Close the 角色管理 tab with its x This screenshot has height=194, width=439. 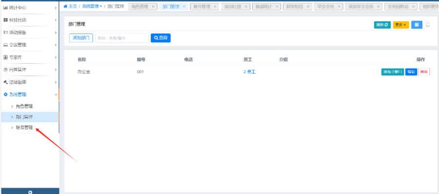click(x=153, y=6)
